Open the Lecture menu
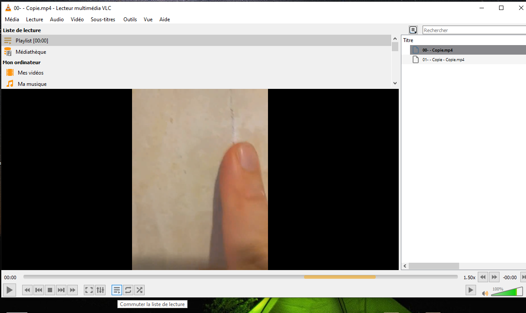Screen dimensions: 526x313 35,20
